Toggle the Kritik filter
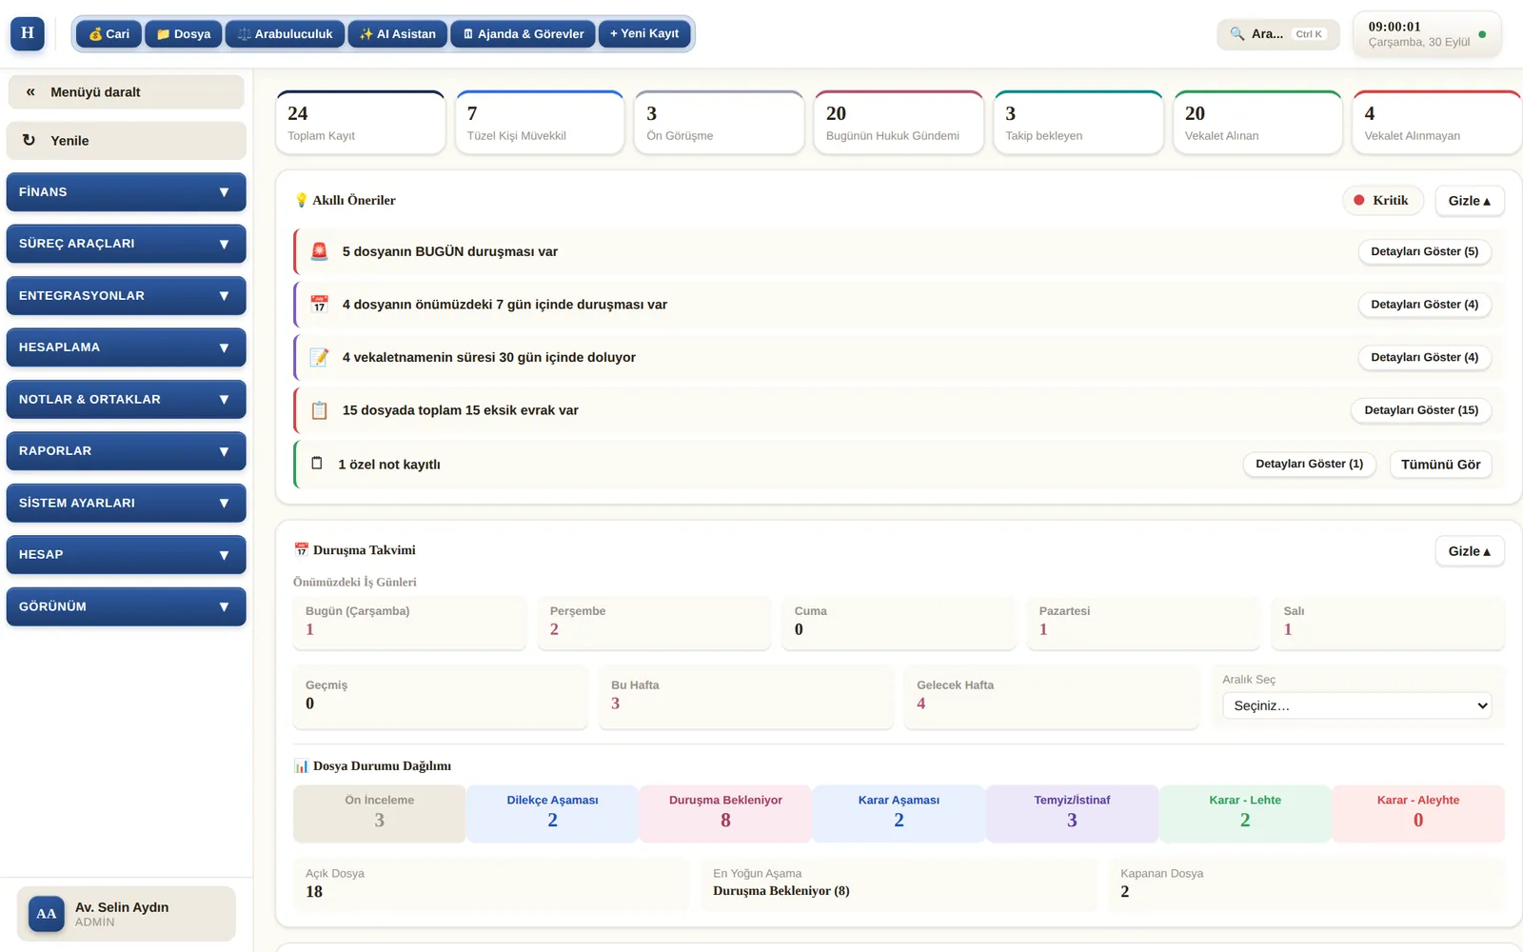Image resolution: width=1523 pixels, height=952 pixels. coord(1382,200)
